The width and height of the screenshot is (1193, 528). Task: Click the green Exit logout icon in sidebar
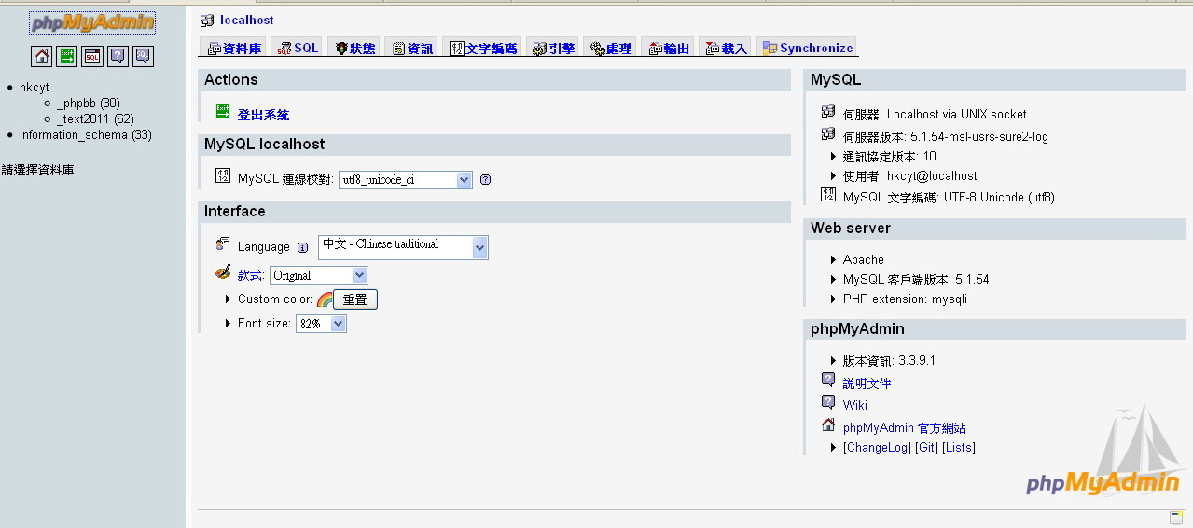click(67, 57)
